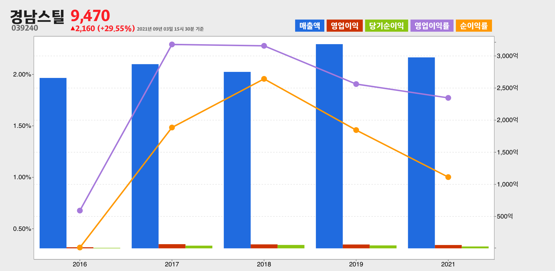Click the 2.00% left axis label
Image resolution: width=555 pixels, height=271 pixels.
(x=22, y=74)
